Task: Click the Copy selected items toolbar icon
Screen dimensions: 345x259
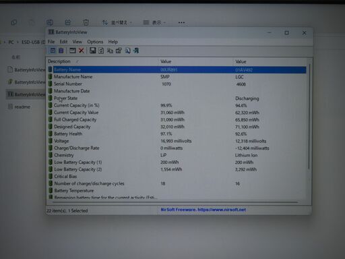Action: (x=110, y=51)
